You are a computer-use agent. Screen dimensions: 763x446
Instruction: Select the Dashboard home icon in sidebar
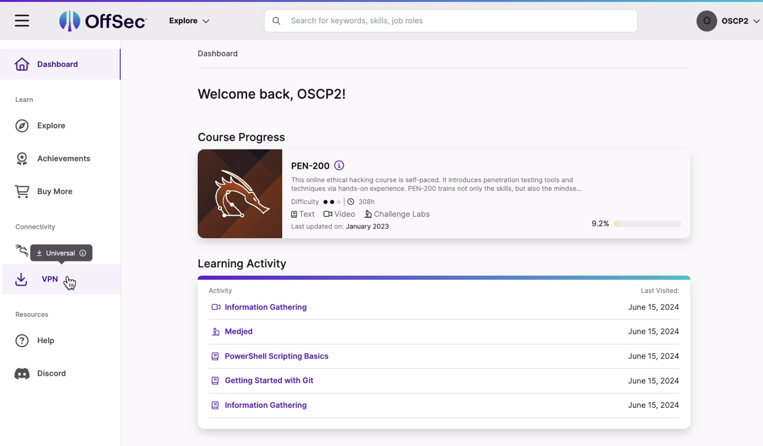pos(22,64)
